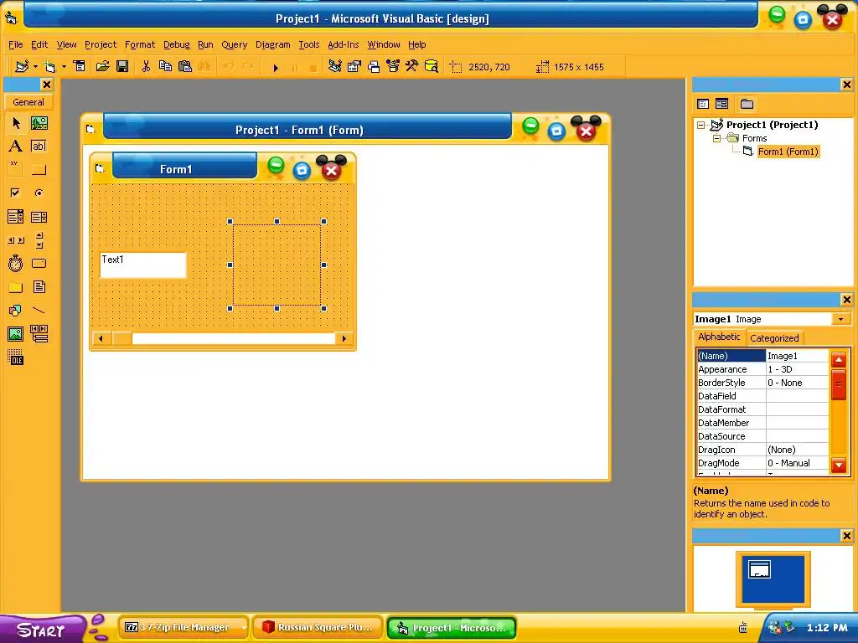Open the Toolbox from toolbar icon

412,67
